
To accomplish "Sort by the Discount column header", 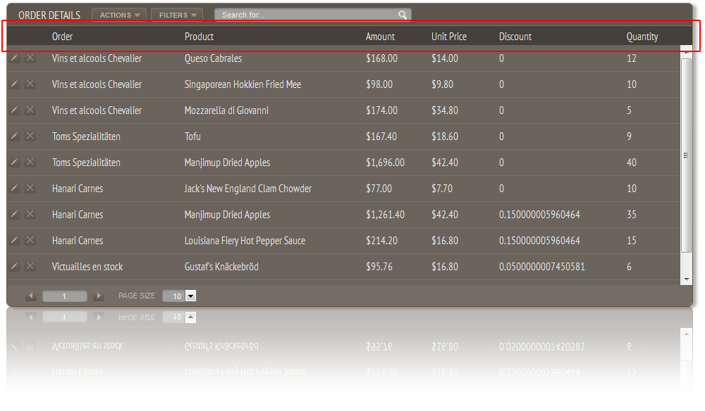I will tap(515, 37).
